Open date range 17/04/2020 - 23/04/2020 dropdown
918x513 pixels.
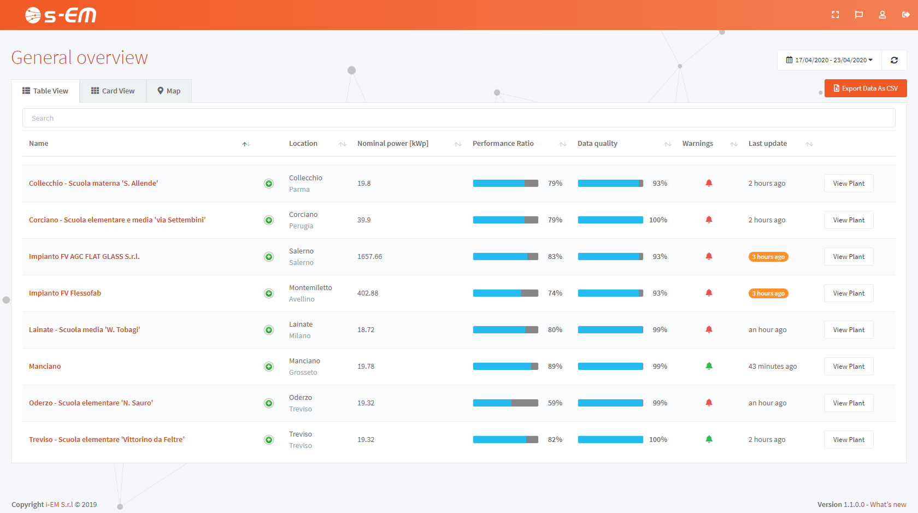point(829,60)
